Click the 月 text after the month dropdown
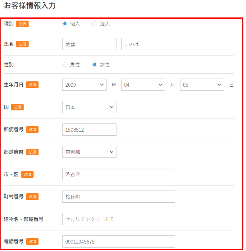The image size is (246, 251). pos(172,85)
